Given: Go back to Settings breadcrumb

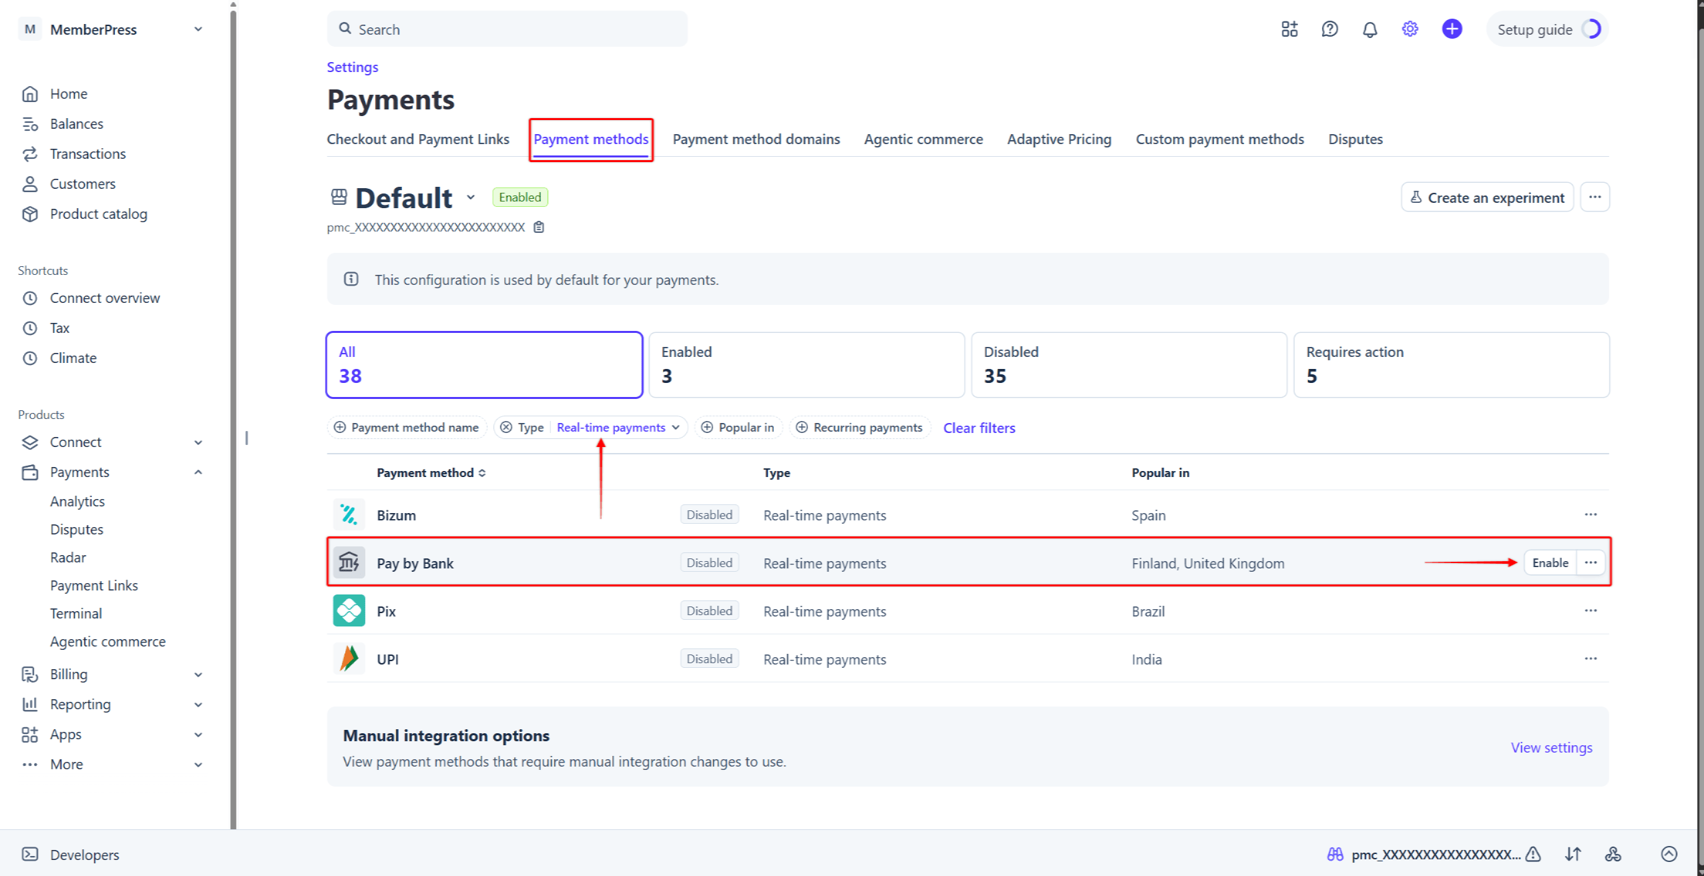Looking at the screenshot, I should 352,67.
